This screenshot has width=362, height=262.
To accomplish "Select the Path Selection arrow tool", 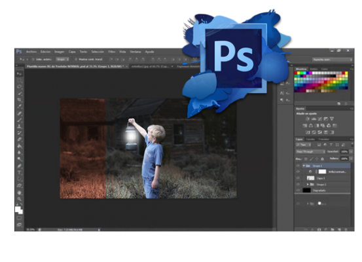I will pyautogui.click(x=20, y=179).
